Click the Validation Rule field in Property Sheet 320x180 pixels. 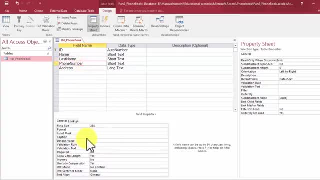point(299,83)
